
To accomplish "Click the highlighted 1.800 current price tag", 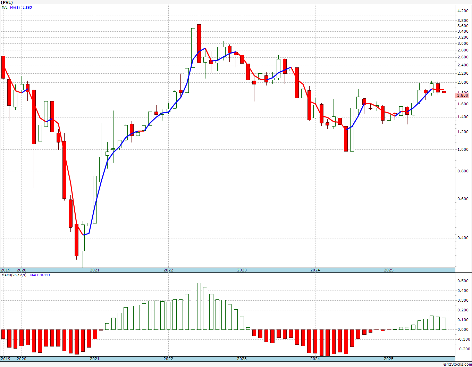I will [462, 95].
